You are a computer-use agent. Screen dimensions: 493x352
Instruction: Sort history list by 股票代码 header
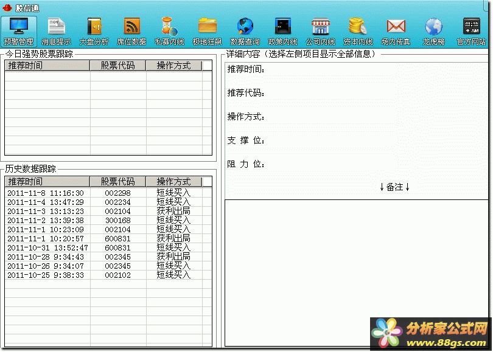click(118, 182)
